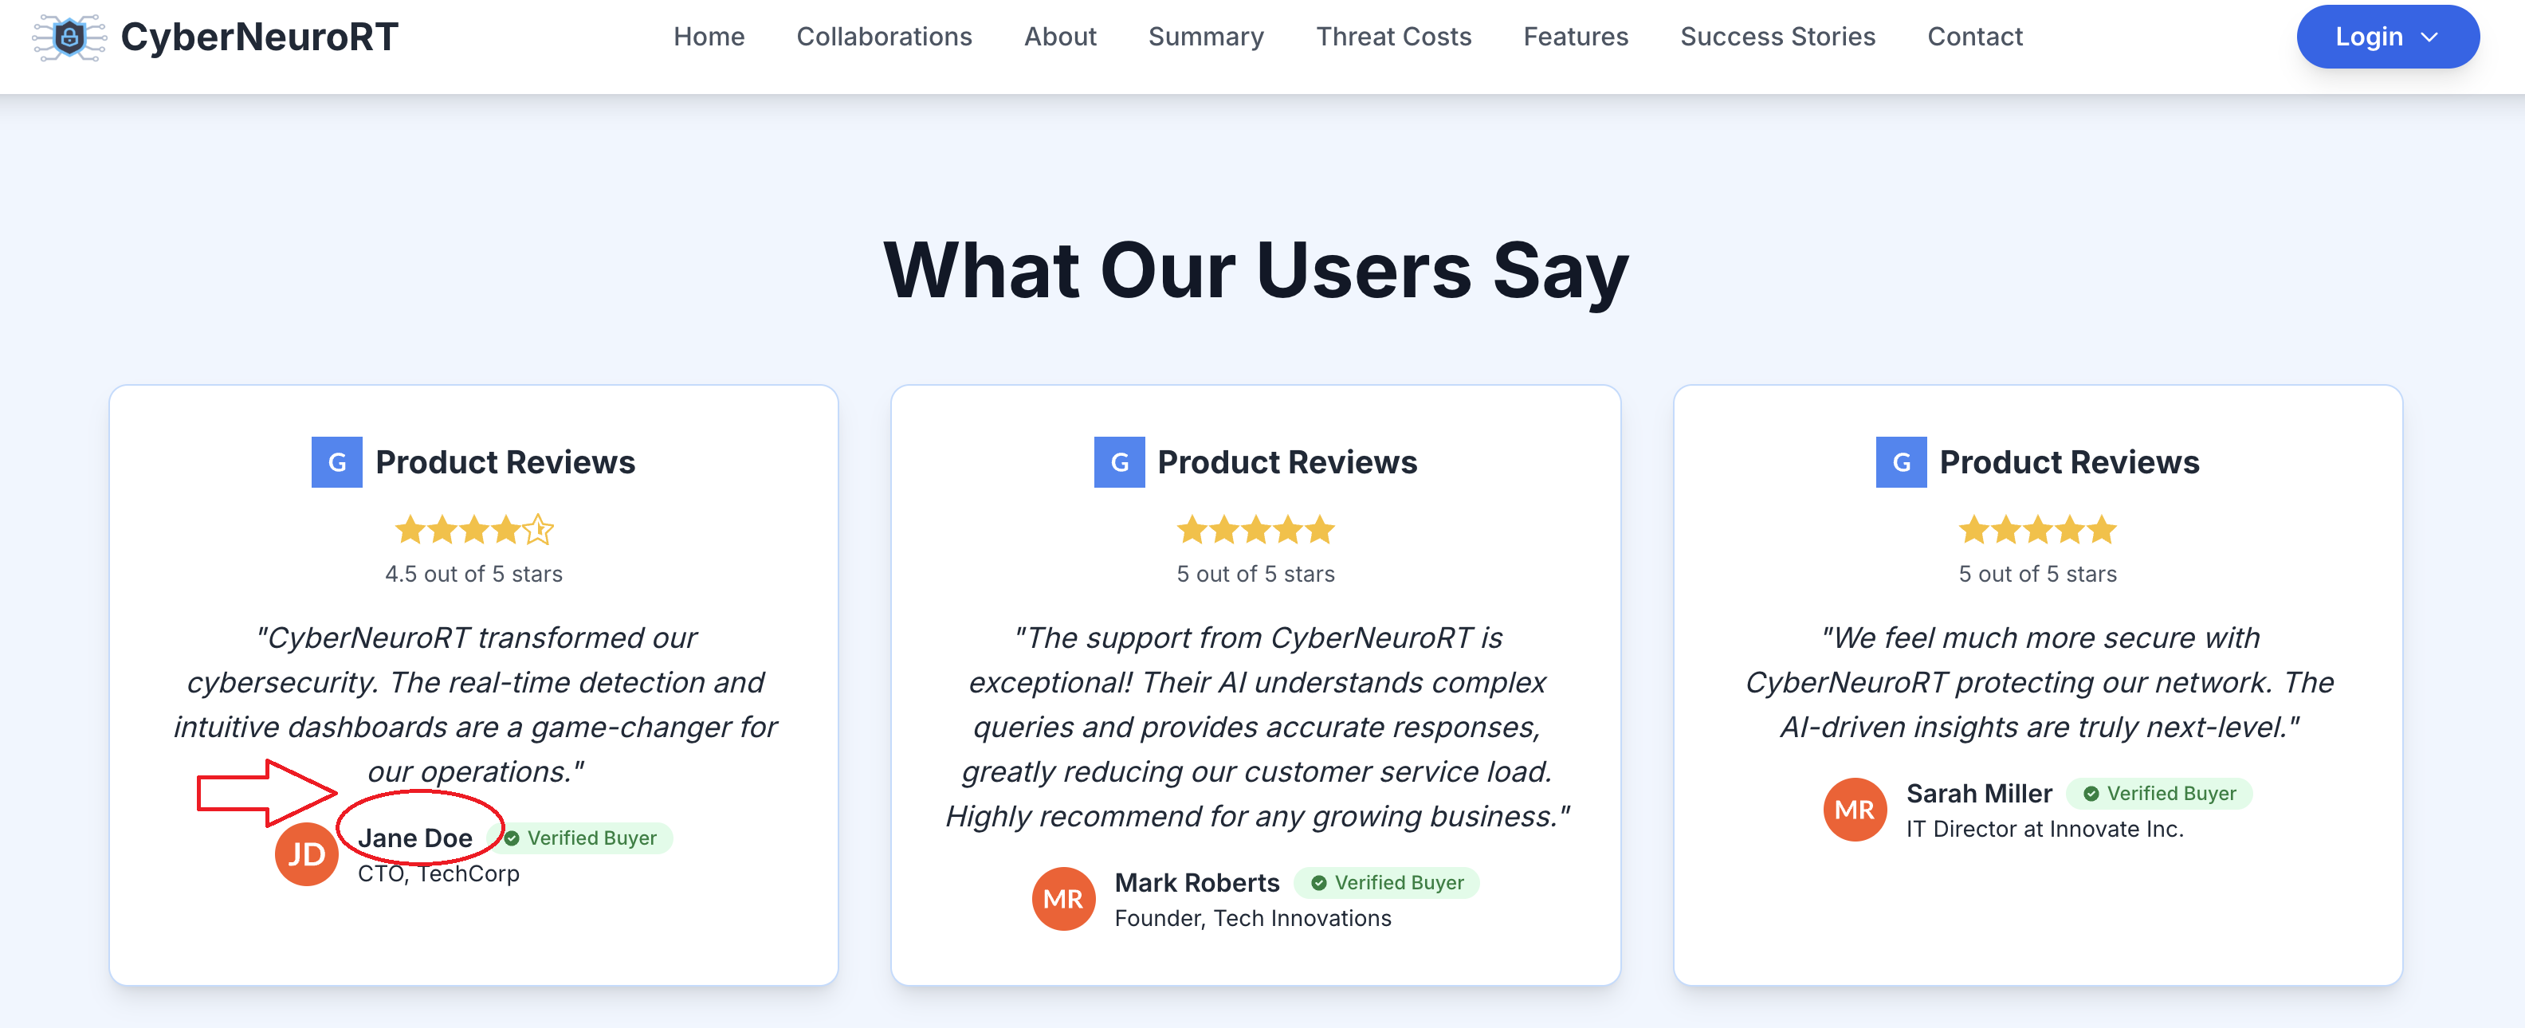The width and height of the screenshot is (2525, 1028).
Task: Select the Features navigation link
Action: coord(1575,37)
